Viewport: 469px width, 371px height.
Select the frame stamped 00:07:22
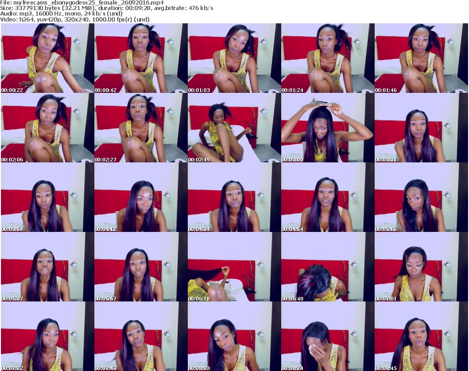(48, 336)
